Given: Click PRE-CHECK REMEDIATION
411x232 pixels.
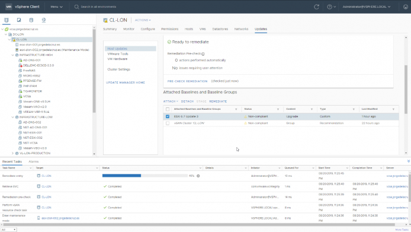Looking at the screenshot, I should point(187,81).
